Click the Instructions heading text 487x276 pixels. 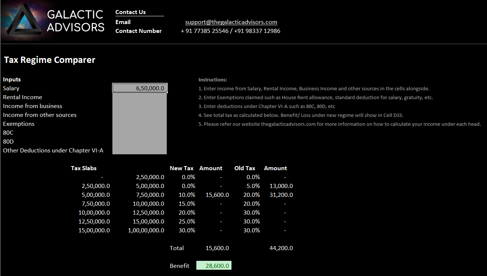coord(212,79)
